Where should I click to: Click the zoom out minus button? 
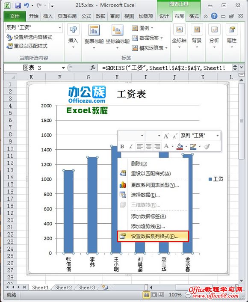pyautogui.click(x=188, y=295)
